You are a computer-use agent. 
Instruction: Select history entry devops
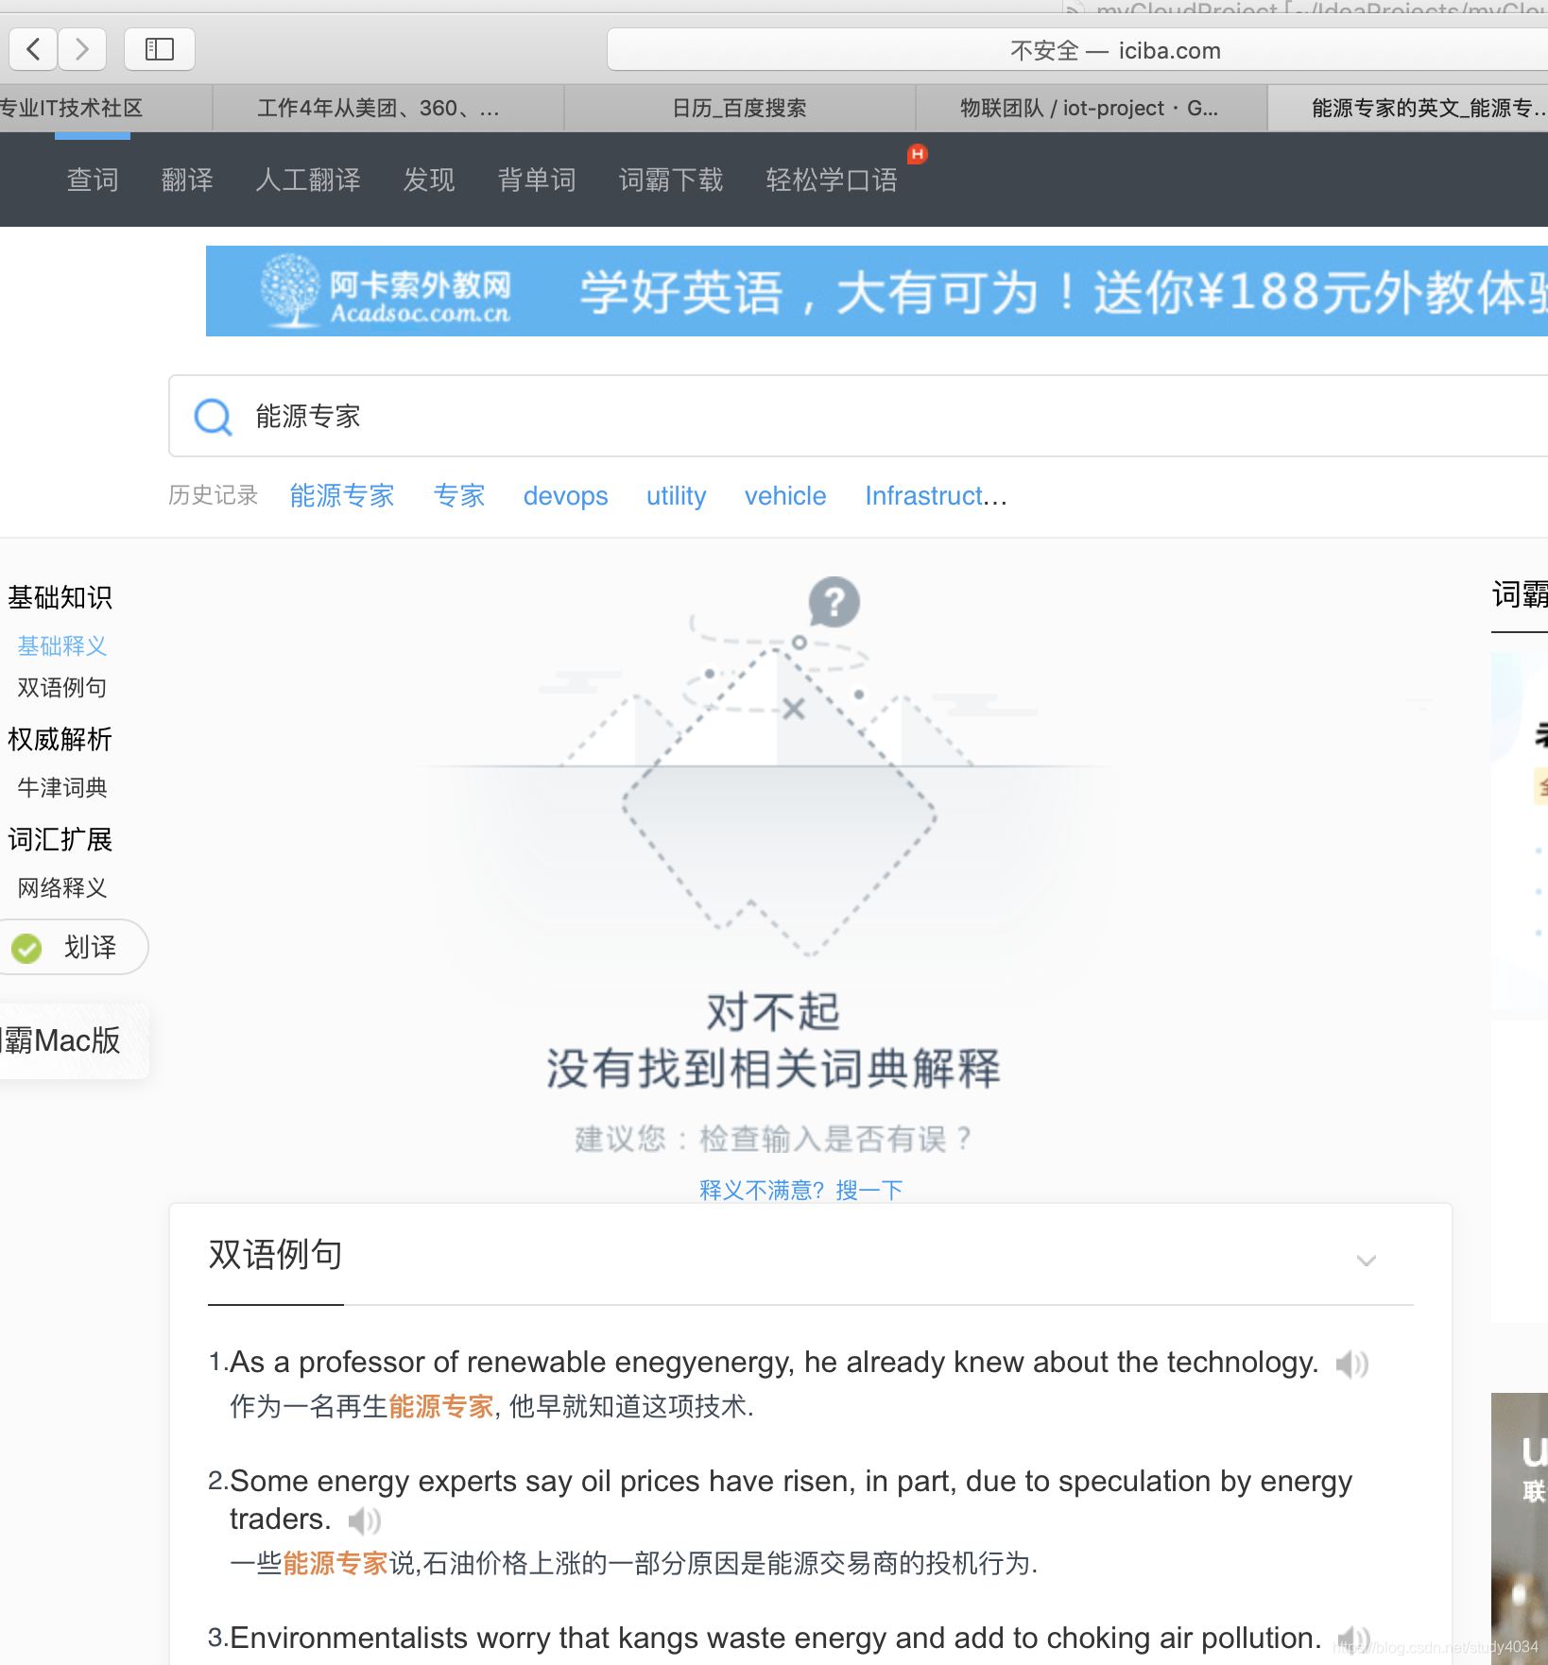(x=565, y=496)
